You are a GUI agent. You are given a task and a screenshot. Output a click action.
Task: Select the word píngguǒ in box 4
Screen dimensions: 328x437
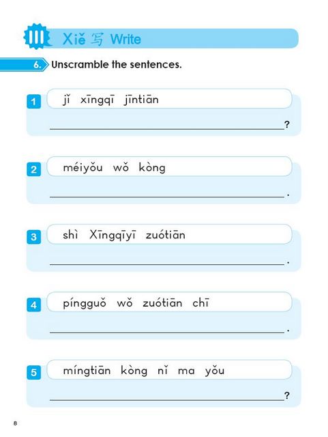85,303
